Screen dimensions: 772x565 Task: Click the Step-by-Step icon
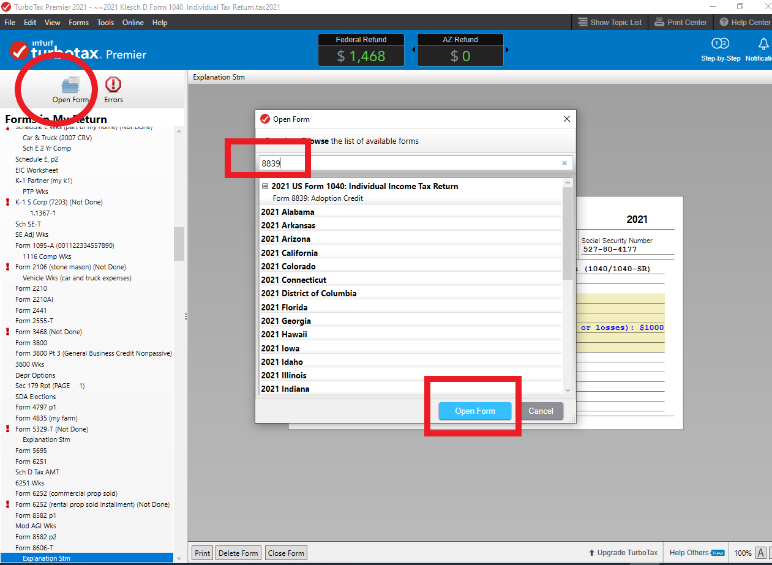(721, 44)
